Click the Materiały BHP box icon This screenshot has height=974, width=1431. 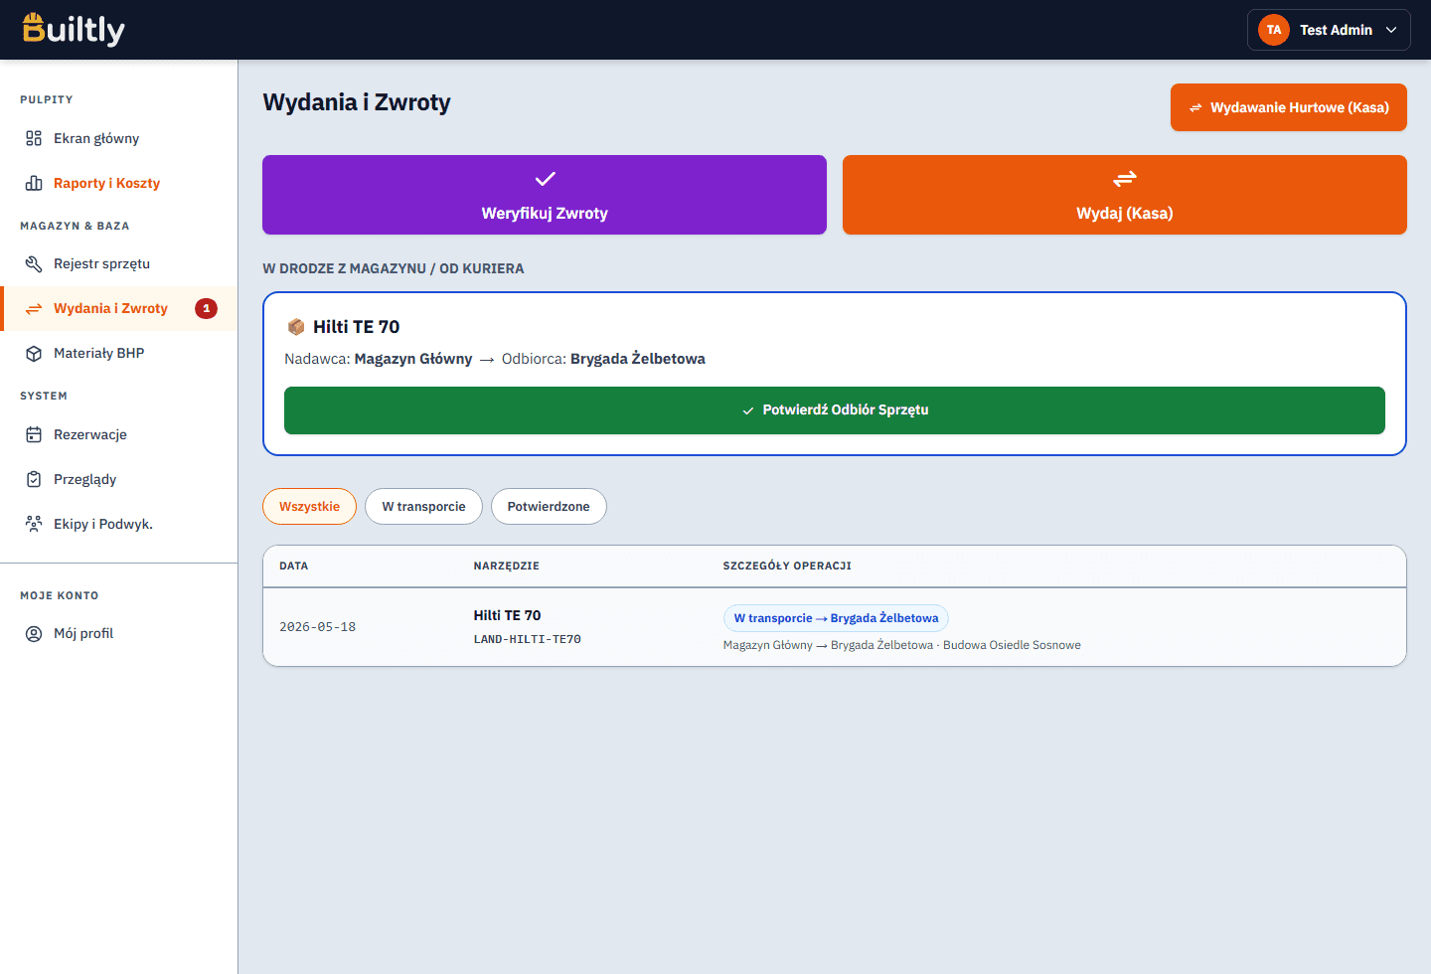pyautogui.click(x=34, y=353)
